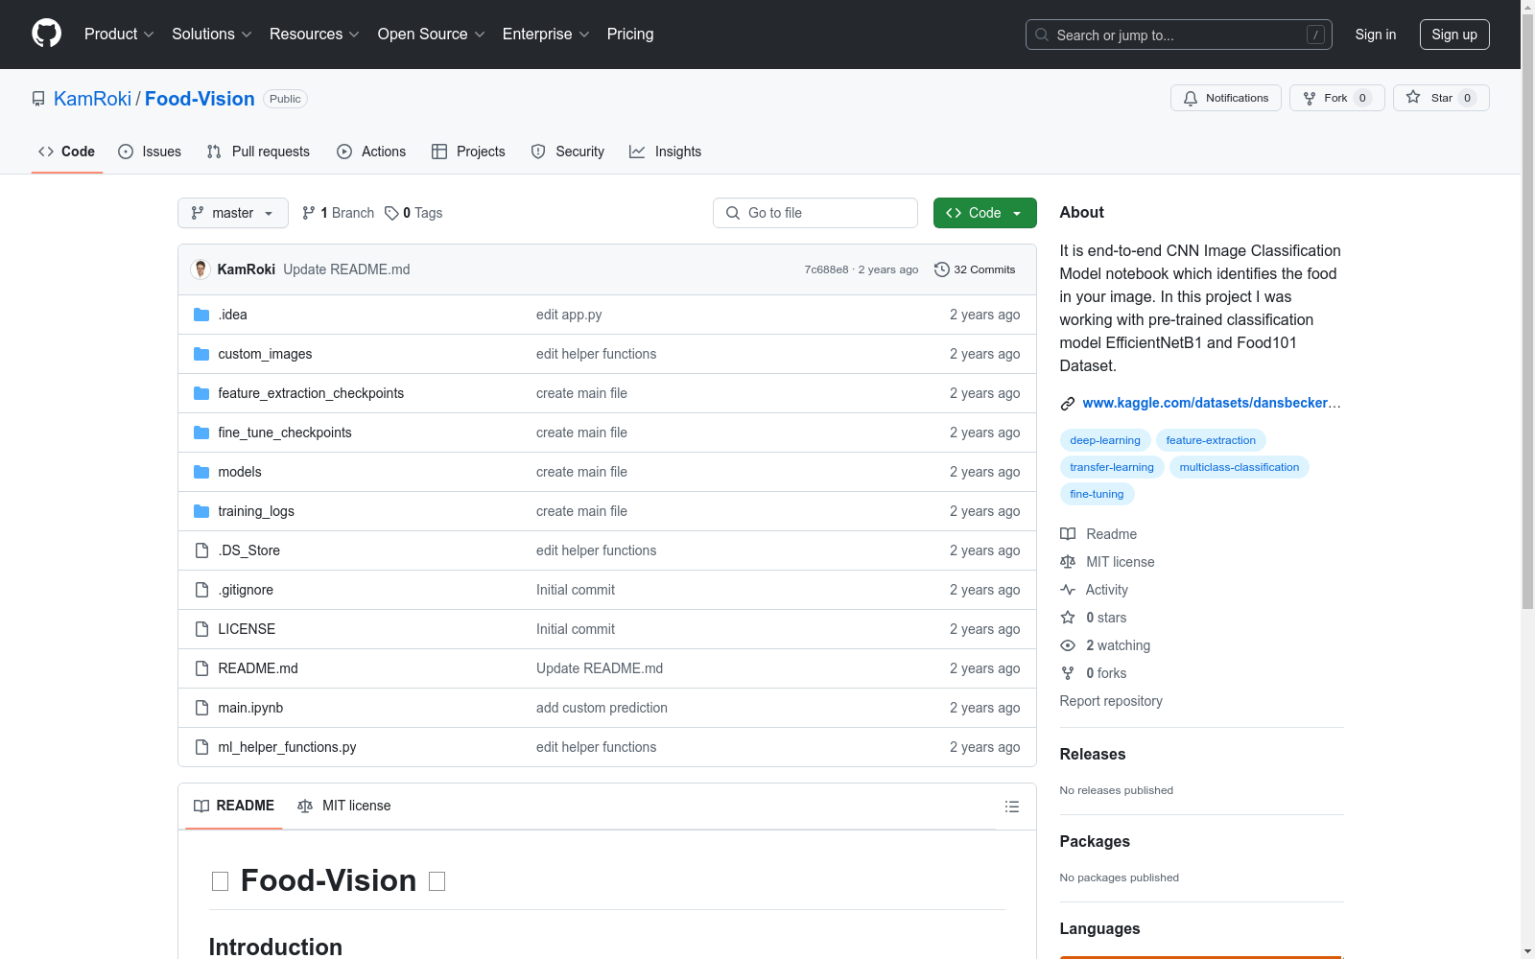Screen dimensions: 1535x959
Task: Click the file icon next to LICENSE
Action: (x=201, y=629)
